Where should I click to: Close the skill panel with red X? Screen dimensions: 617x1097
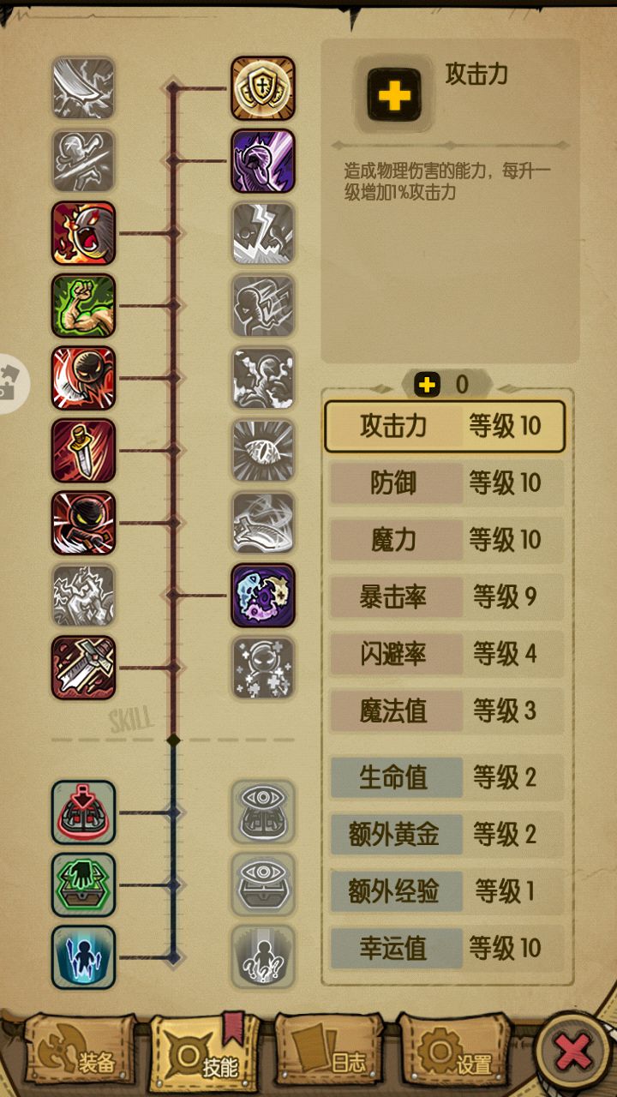[573, 1053]
